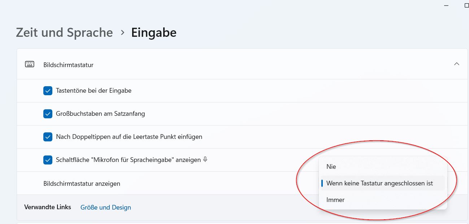Click the microphone icon after Spracheingabe anzeigen
Viewport: 469px width, 224px height.
point(205,159)
